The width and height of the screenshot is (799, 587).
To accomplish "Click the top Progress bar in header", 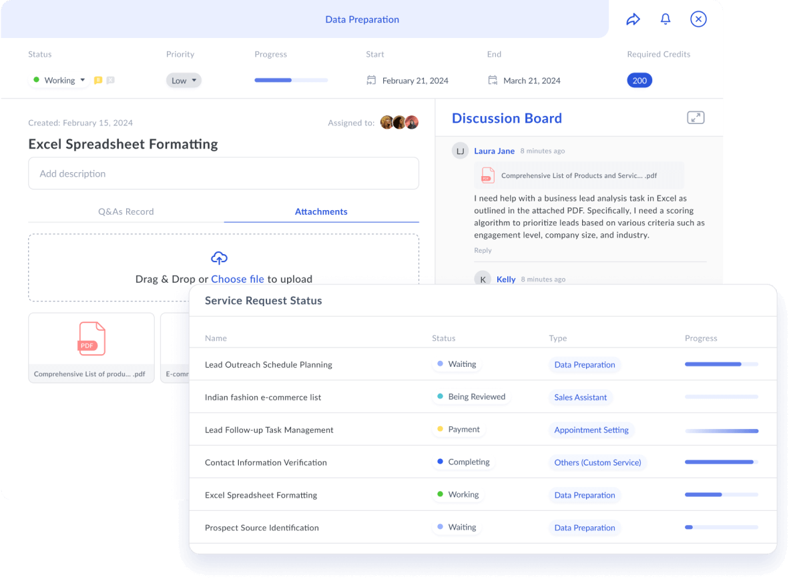I will click(291, 81).
